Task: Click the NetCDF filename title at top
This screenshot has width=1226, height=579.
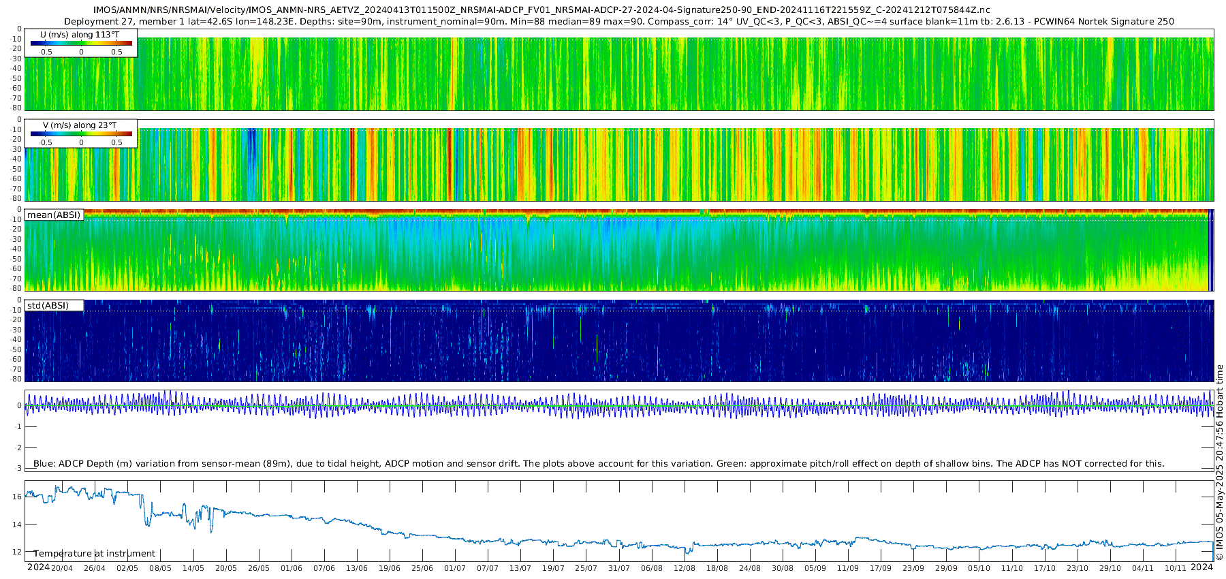Action: point(541,10)
